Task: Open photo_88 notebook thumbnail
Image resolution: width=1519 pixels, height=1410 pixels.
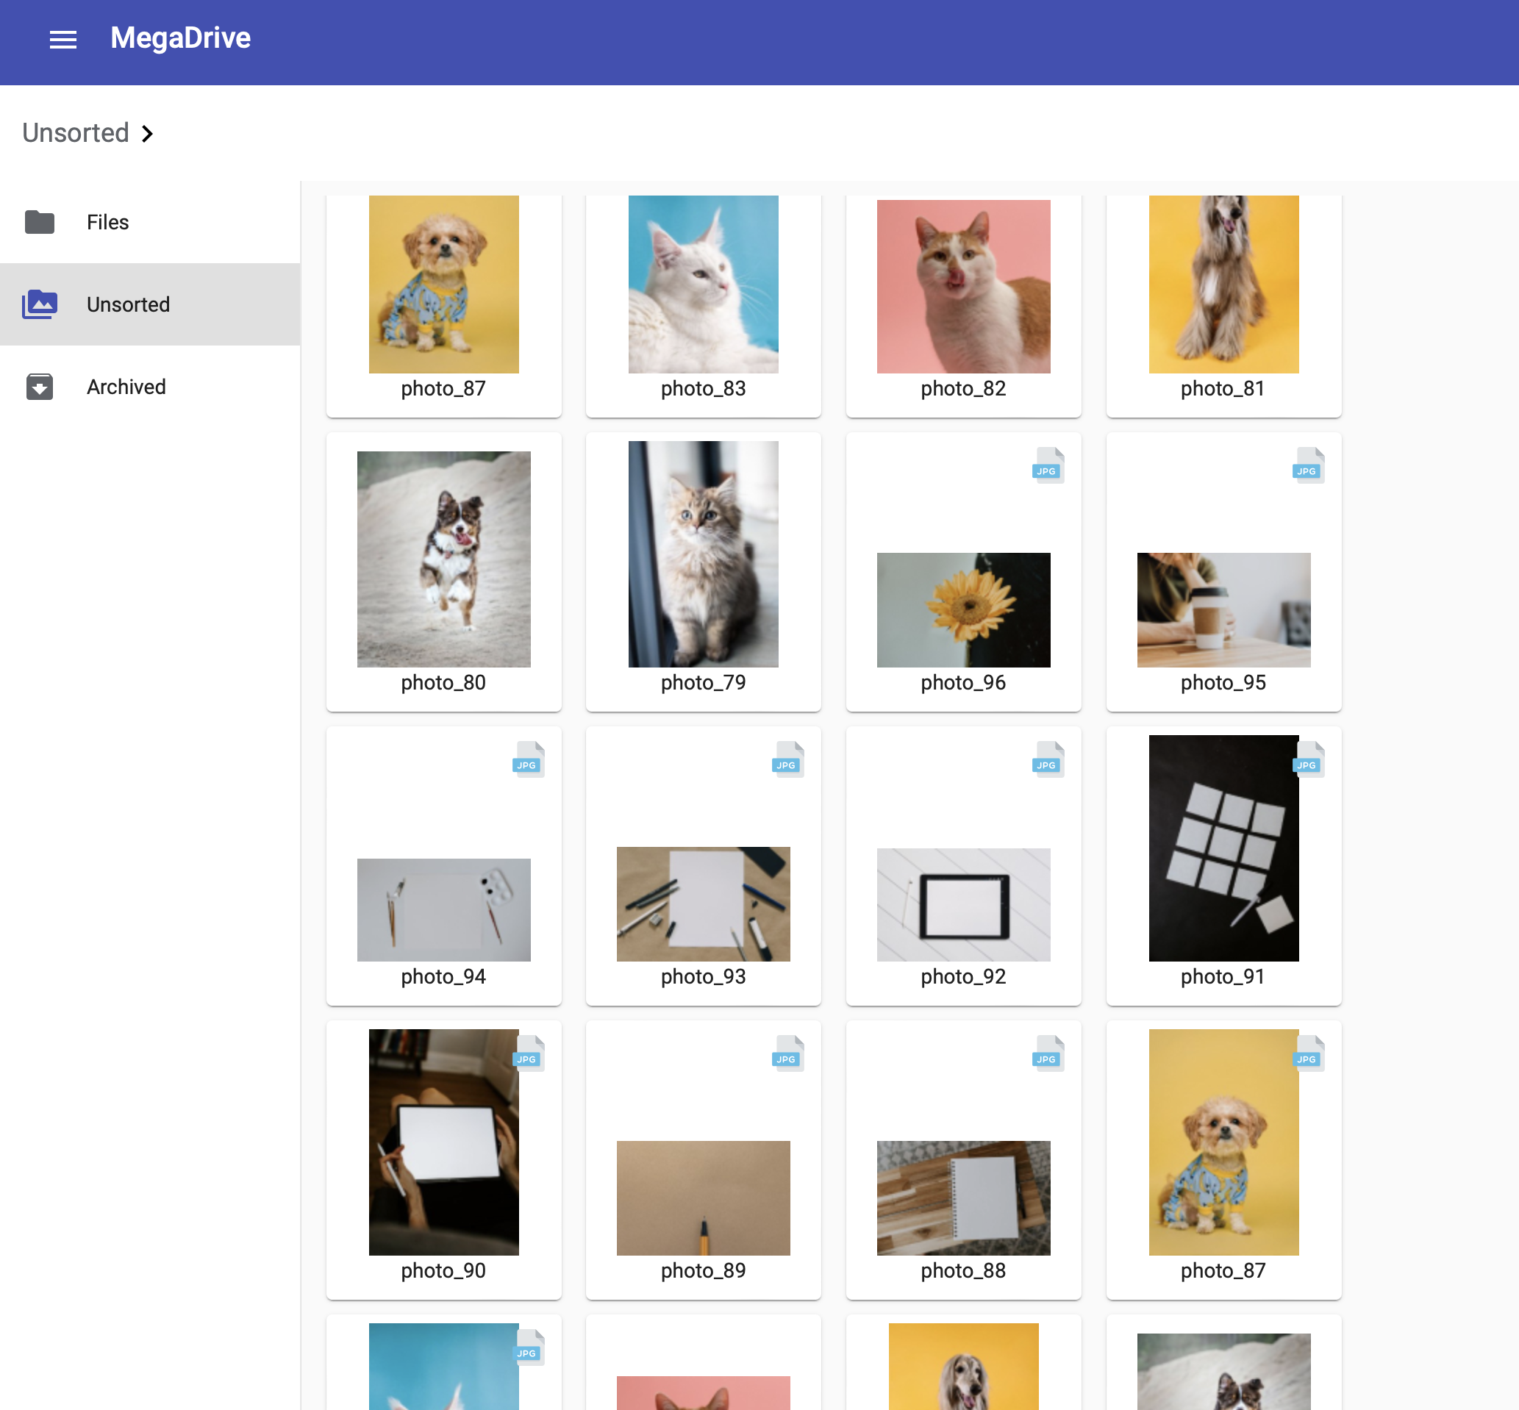Action: (x=964, y=1198)
